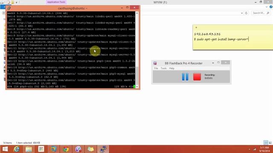This screenshot has width=273, height=153.
Task: Open Tools menu in BB FlashBack Recorder
Action: [163, 68]
